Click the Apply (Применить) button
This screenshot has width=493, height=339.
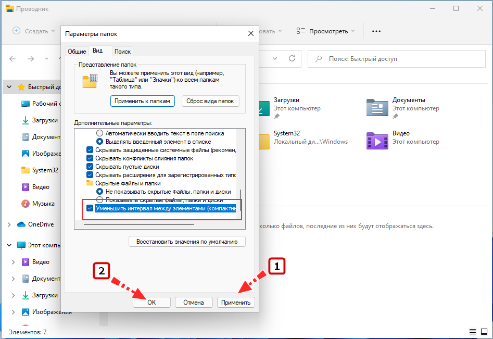236,302
